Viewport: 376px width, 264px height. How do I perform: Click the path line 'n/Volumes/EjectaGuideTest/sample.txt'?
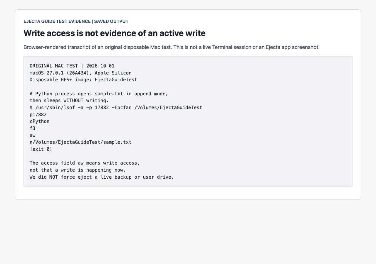(80, 142)
